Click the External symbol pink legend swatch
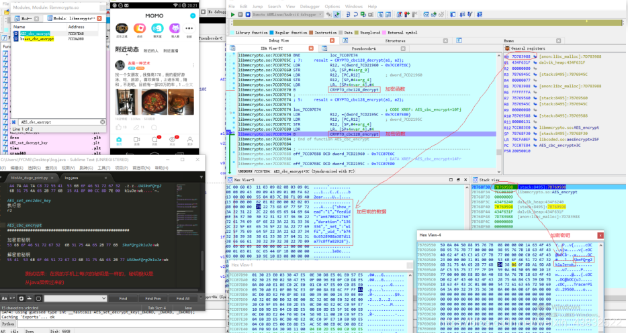The height and width of the screenshot is (335, 628). coord(384,33)
